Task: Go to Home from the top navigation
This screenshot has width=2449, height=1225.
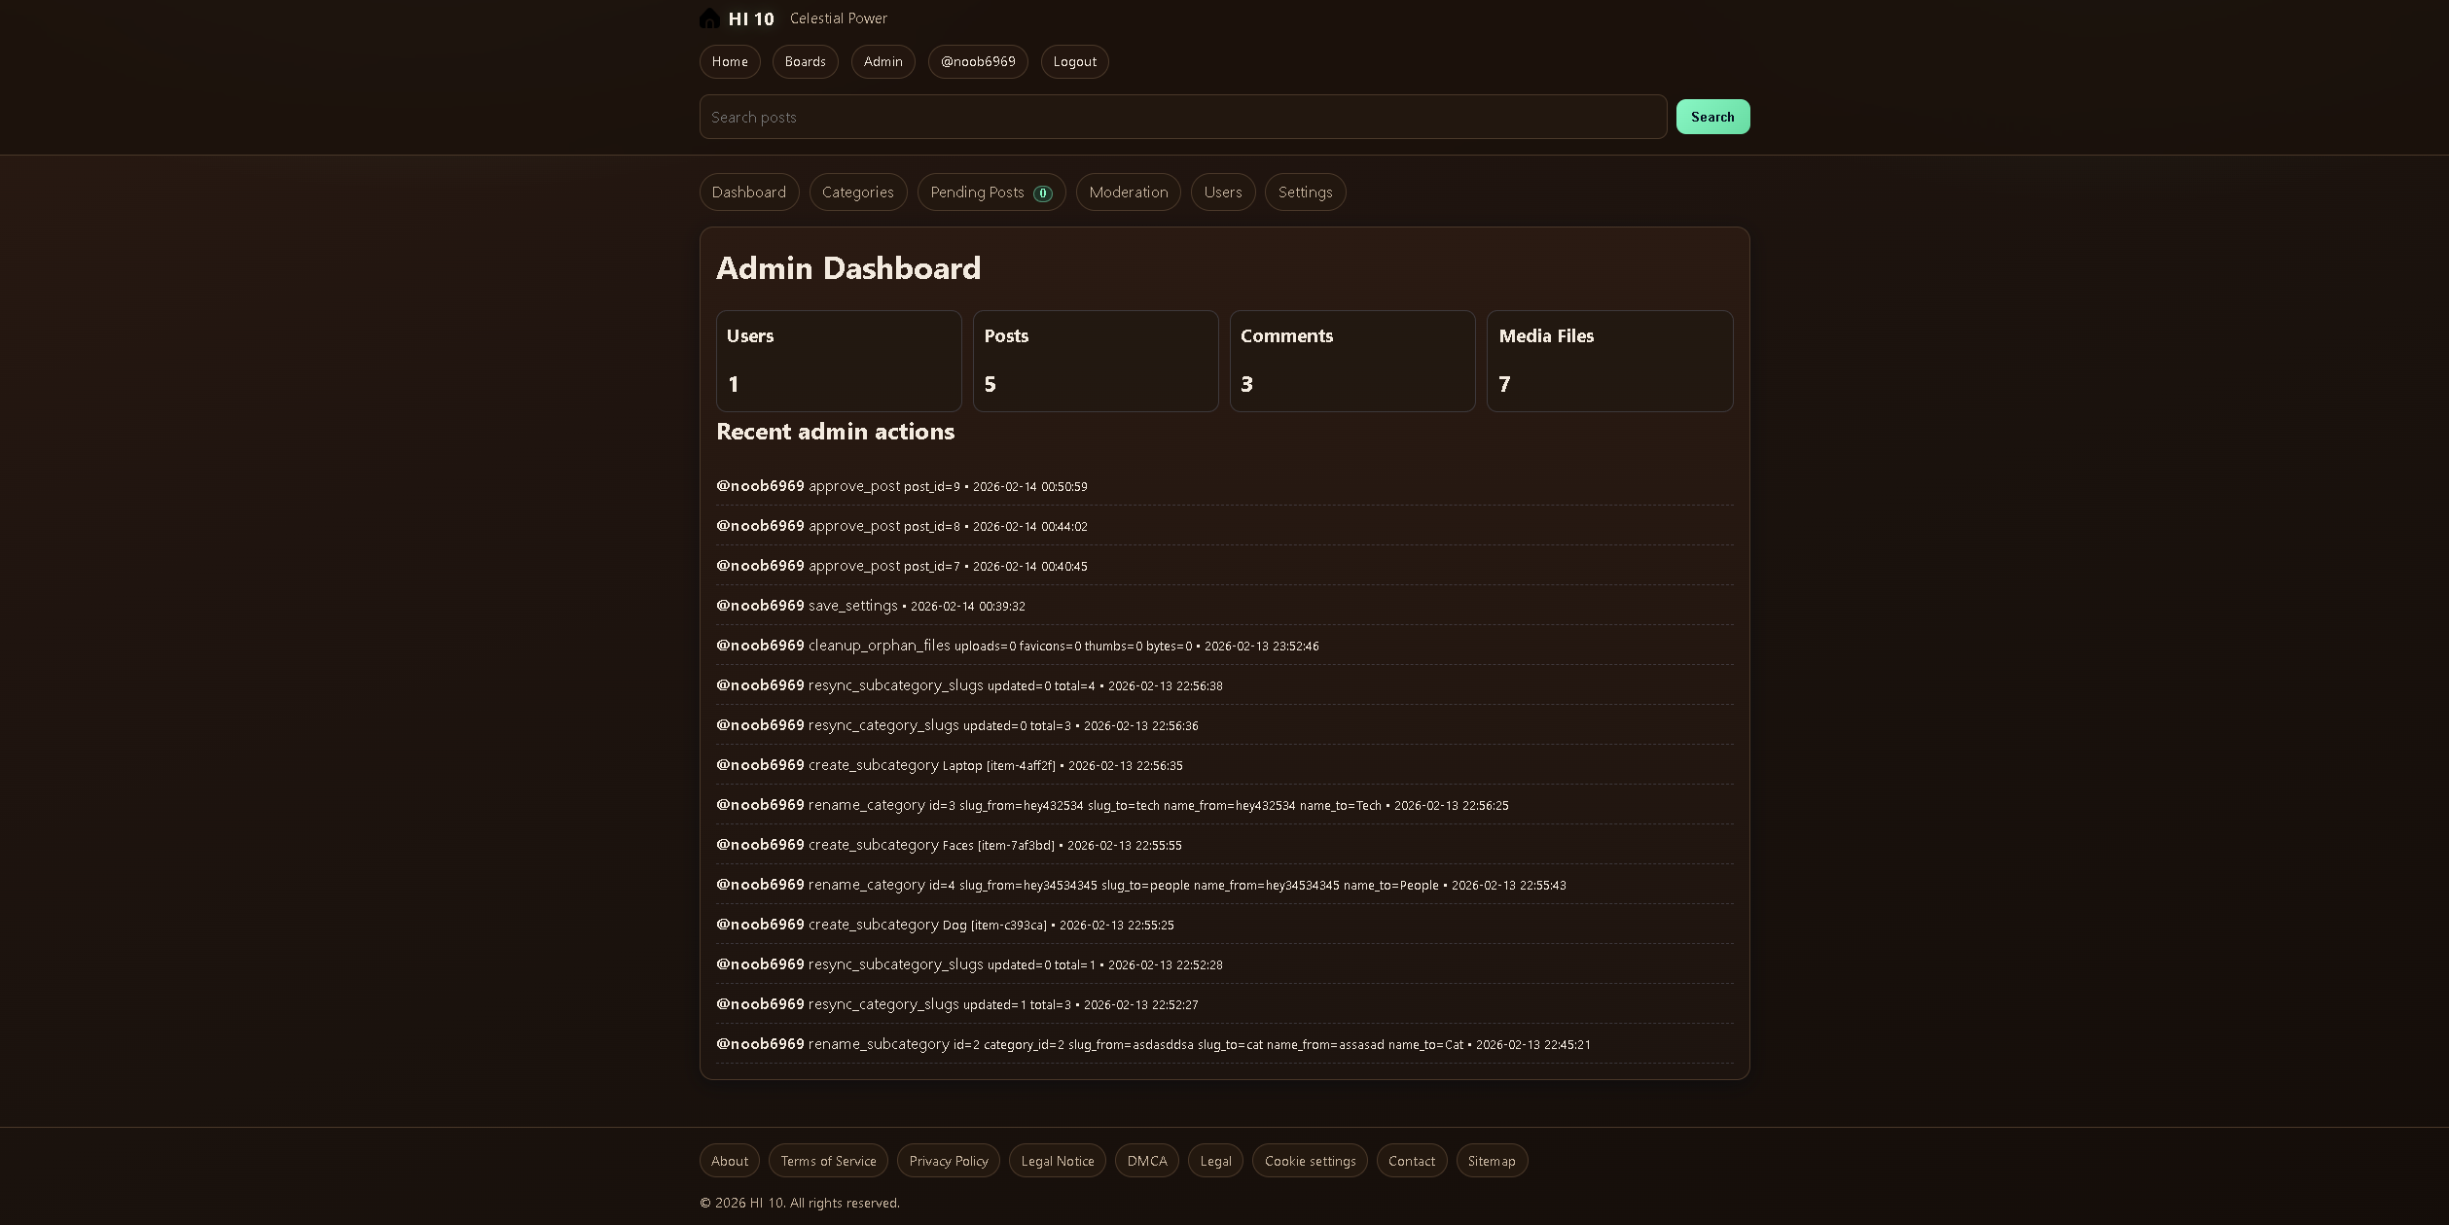Action: click(729, 61)
